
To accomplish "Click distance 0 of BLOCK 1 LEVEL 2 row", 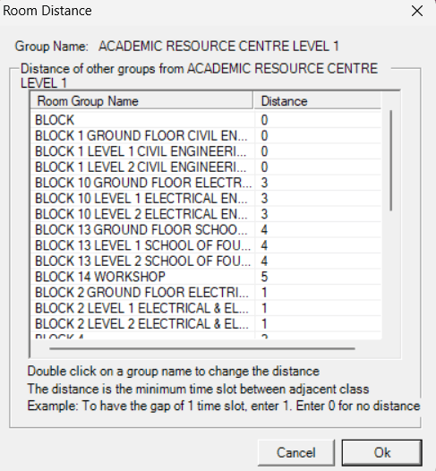I will [264, 167].
